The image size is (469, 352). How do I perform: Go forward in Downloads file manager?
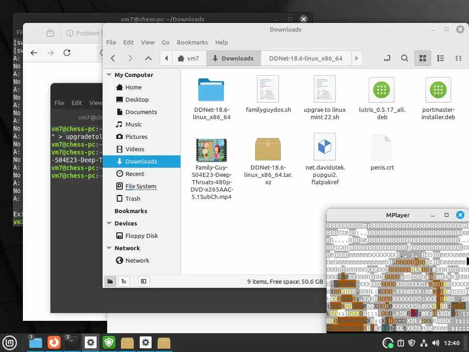130,58
